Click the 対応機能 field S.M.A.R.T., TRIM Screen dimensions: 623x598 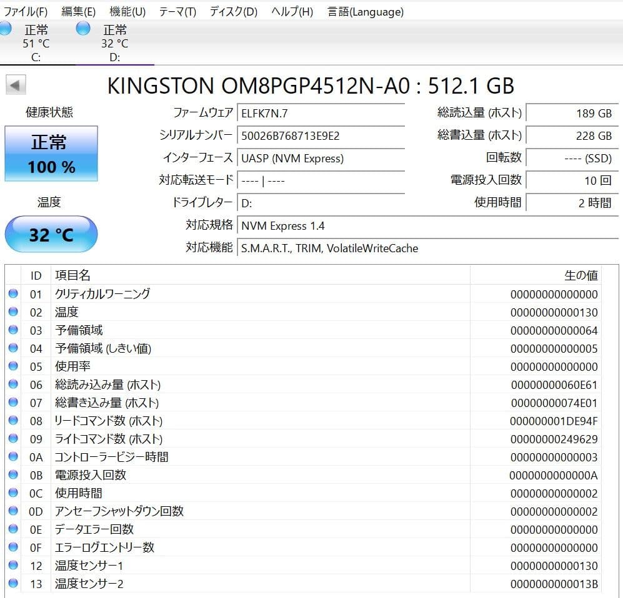coord(428,248)
